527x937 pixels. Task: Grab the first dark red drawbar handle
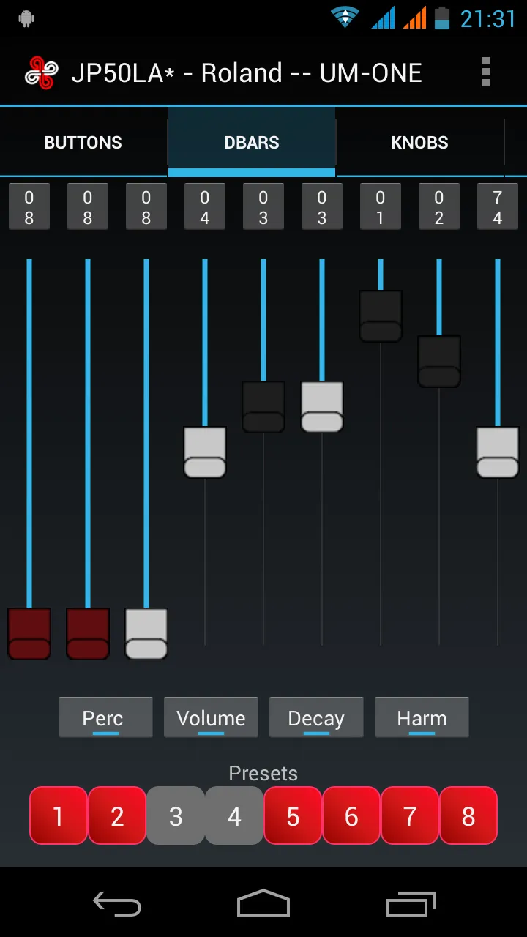pyautogui.click(x=29, y=634)
